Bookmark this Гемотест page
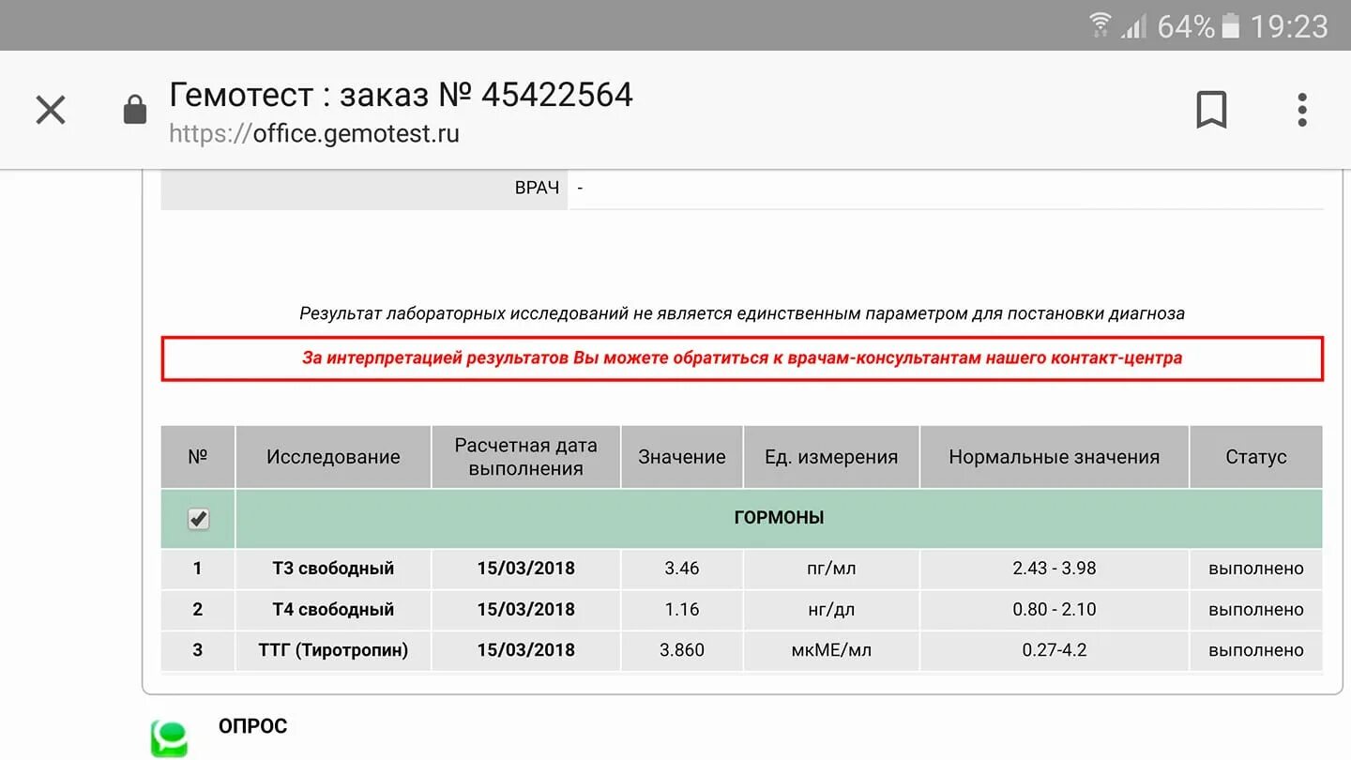Viewport: 1351px width, 760px height. point(1211,110)
